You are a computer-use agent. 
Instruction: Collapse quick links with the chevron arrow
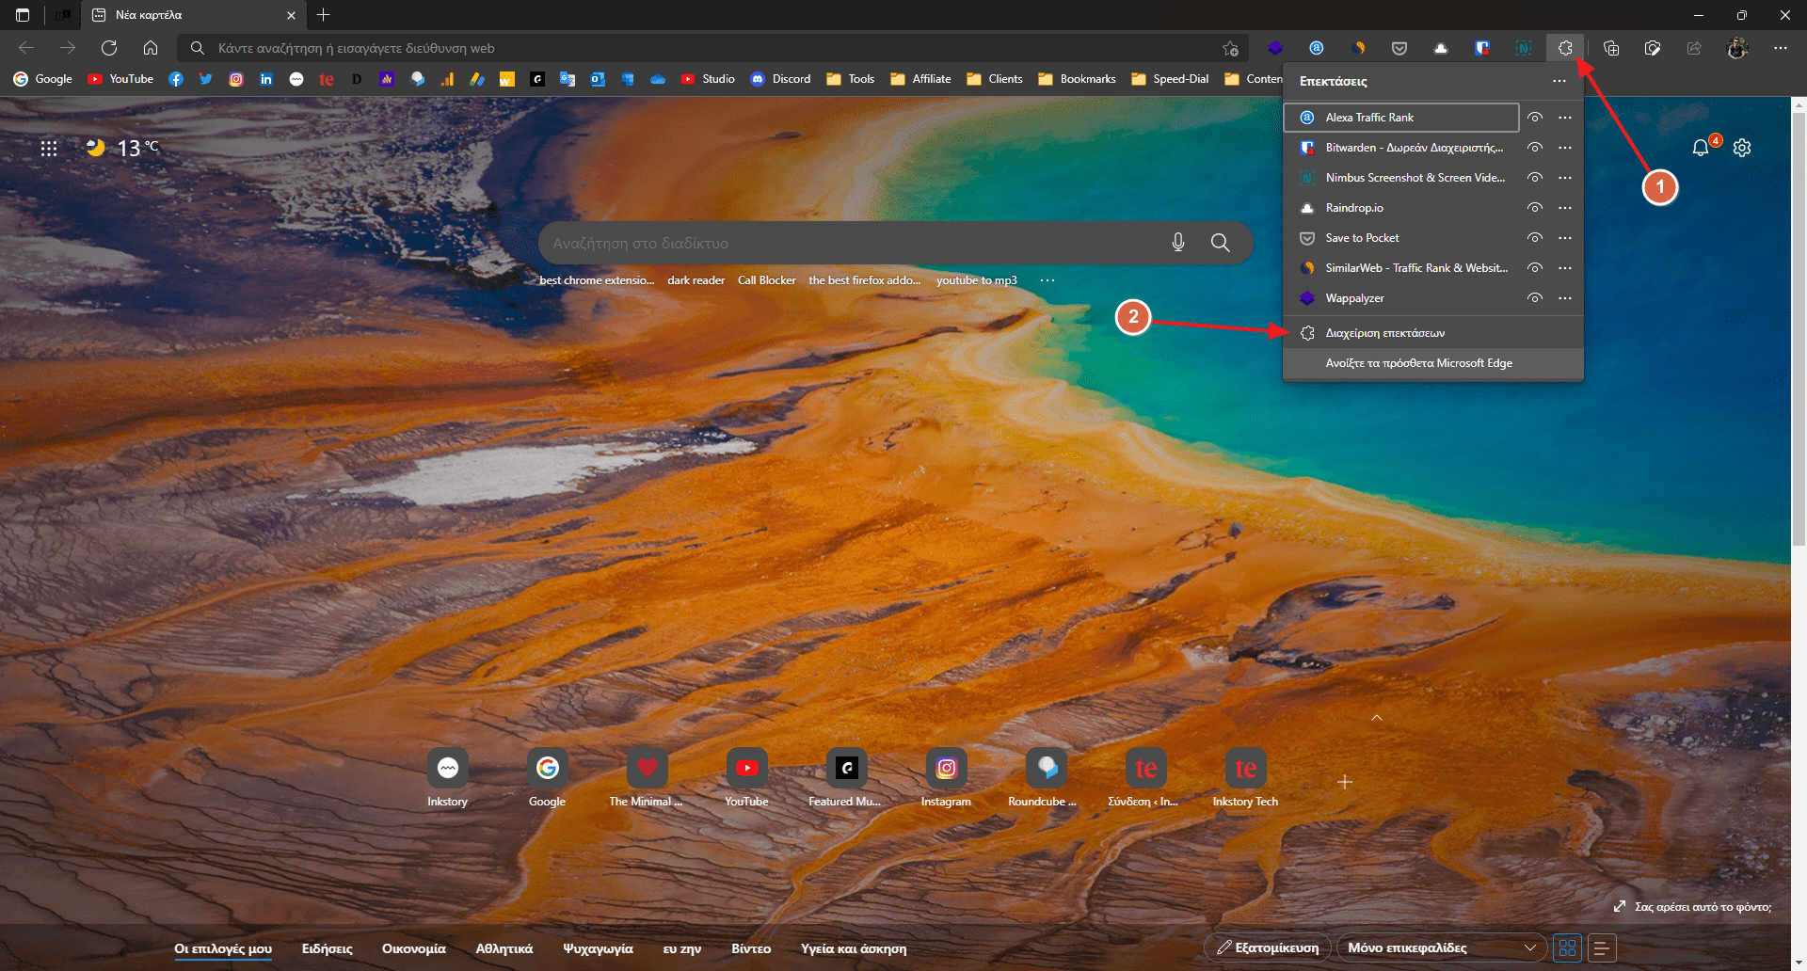(x=1377, y=718)
